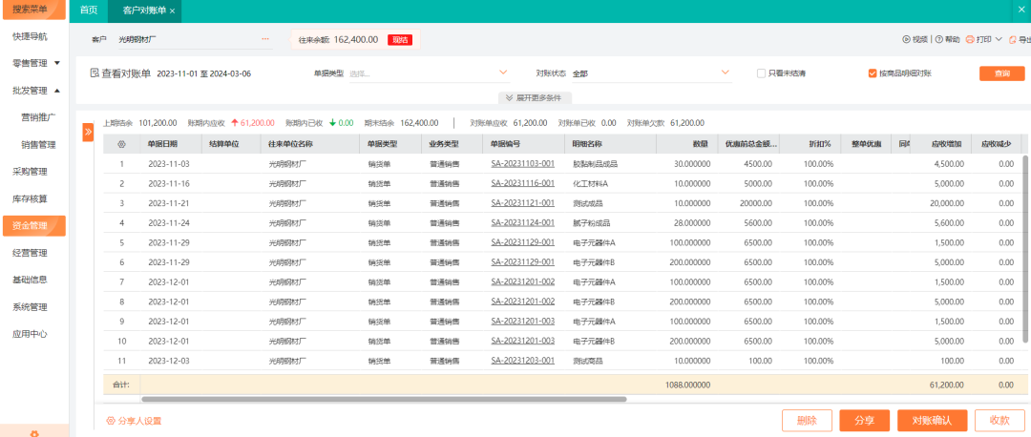Image resolution: width=1031 pixels, height=437 pixels.
Task: Click the orange 查询 button
Action: point(1002,73)
